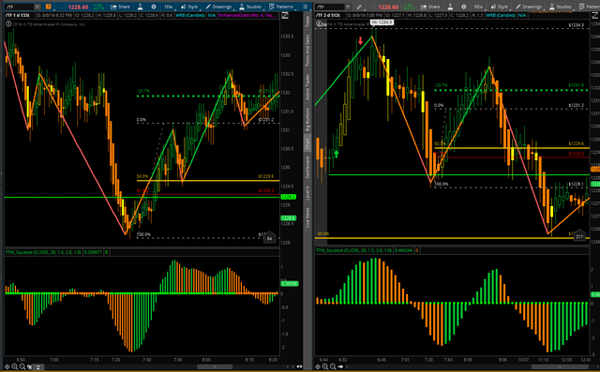Click the Hi: 1234.3 price bubble on right chart
The width and height of the screenshot is (600, 372).
(x=382, y=22)
